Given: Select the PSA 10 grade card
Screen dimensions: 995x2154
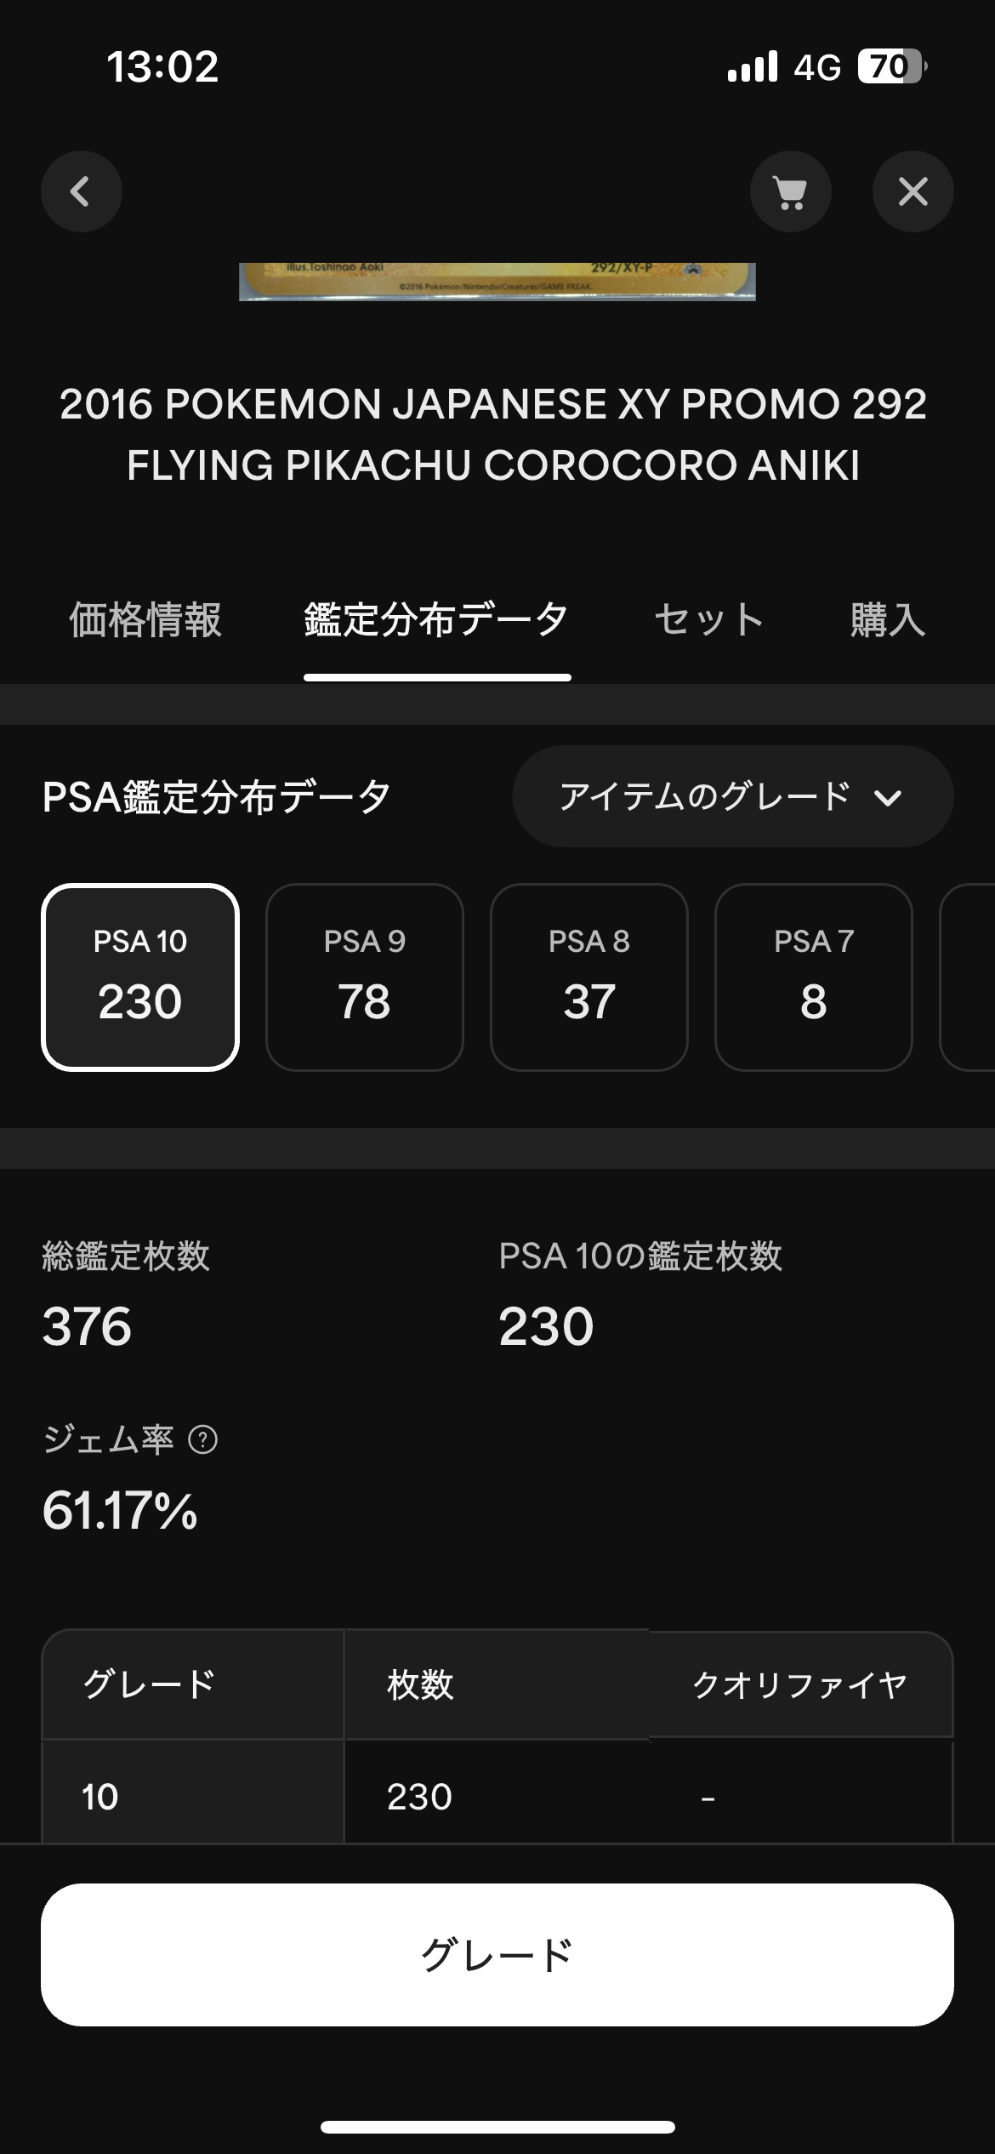Looking at the screenshot, I should coord(140,977).
